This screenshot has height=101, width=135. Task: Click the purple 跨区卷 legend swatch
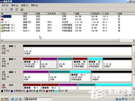(28, 91)
